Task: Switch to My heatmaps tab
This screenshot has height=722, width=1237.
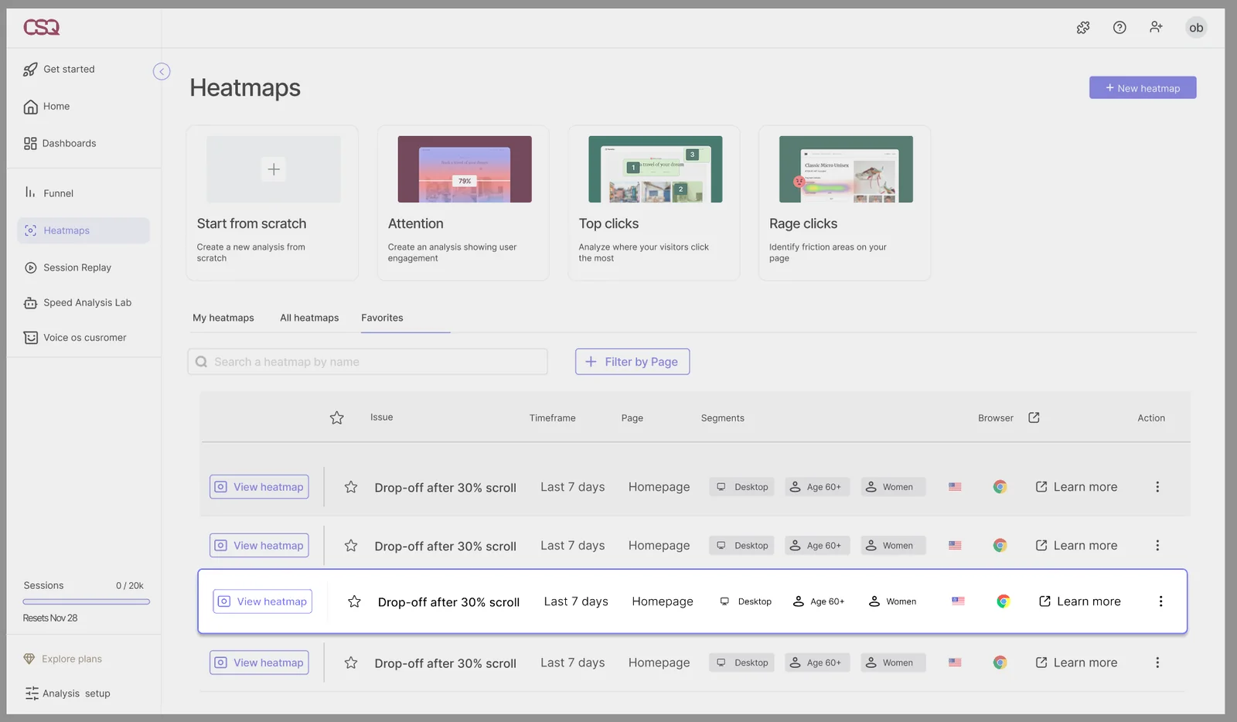Action: [223, 318]
